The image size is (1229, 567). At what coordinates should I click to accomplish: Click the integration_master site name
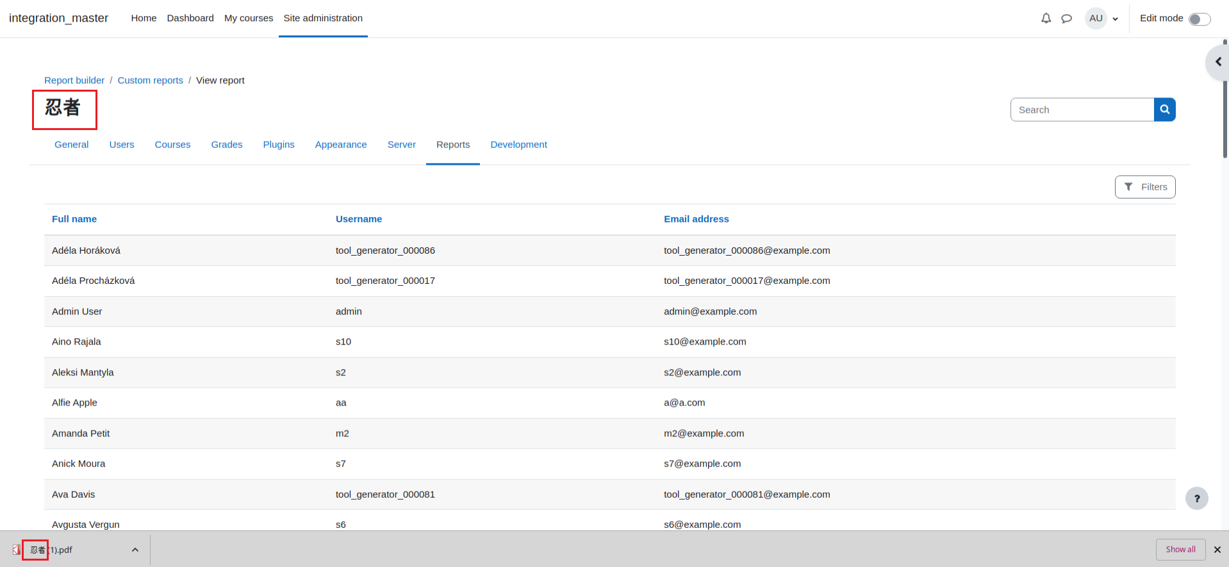click(x=58, y=18)
